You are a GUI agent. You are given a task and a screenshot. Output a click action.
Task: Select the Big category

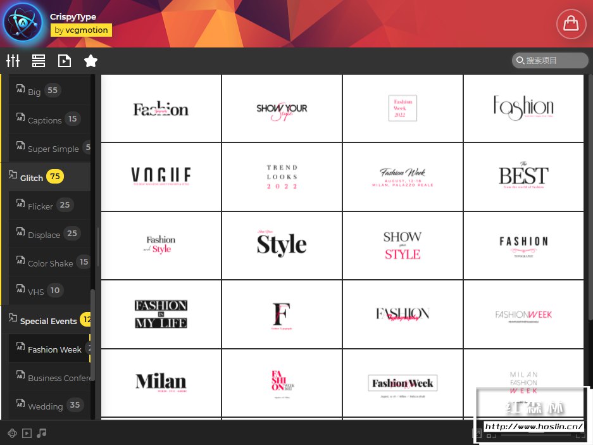[x=49, y=90]
